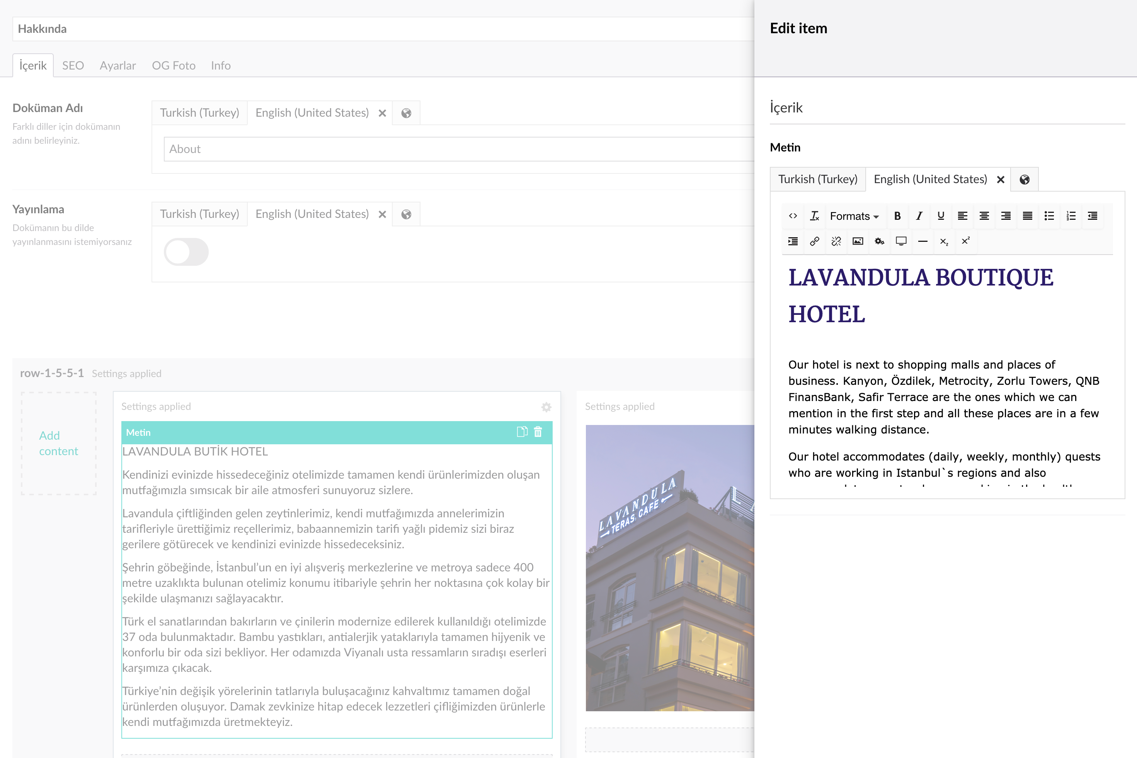Select the Metin grid item header

coord(337,433)
